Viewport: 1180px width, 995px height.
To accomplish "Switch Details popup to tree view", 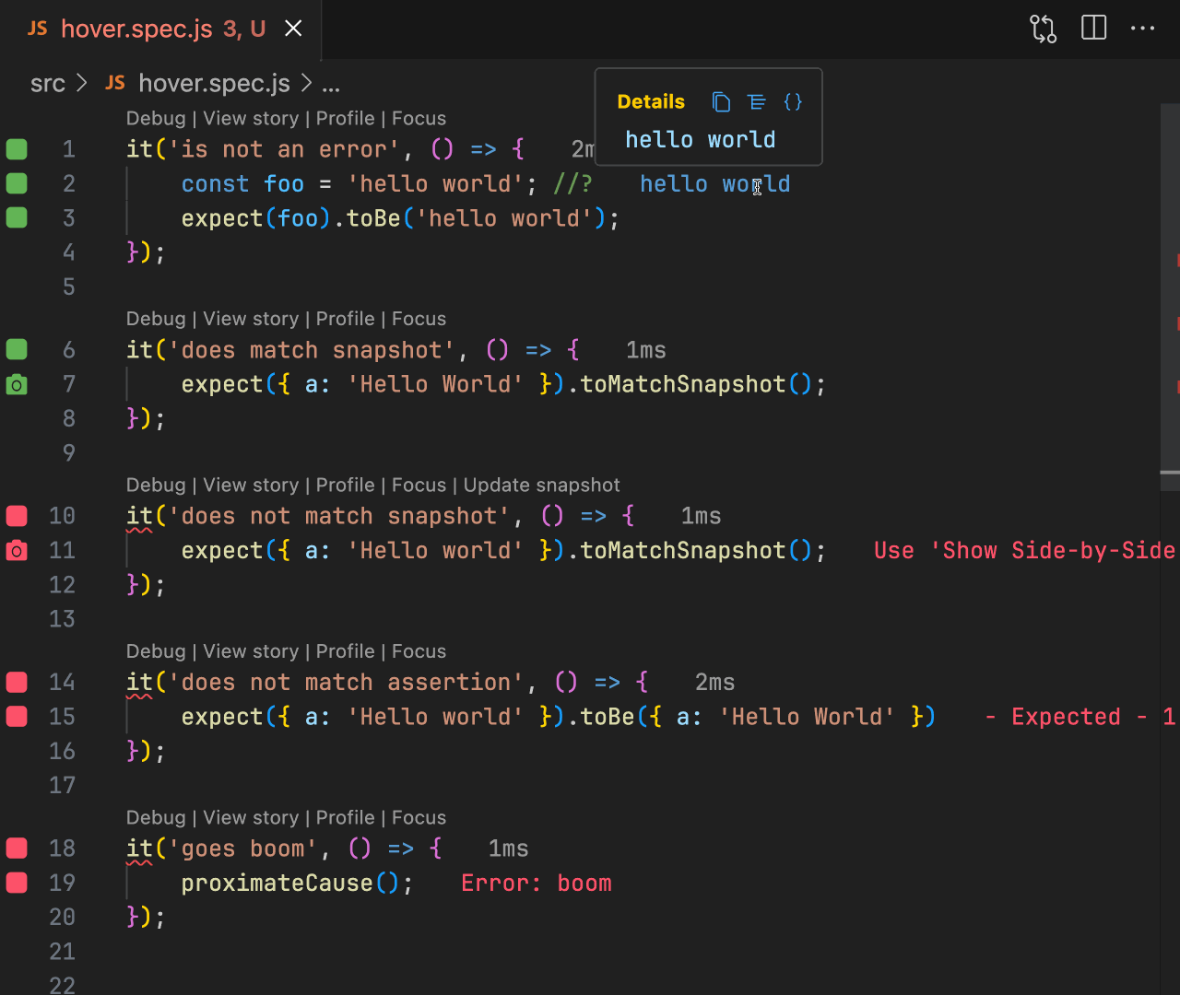I will coord(757,102).
